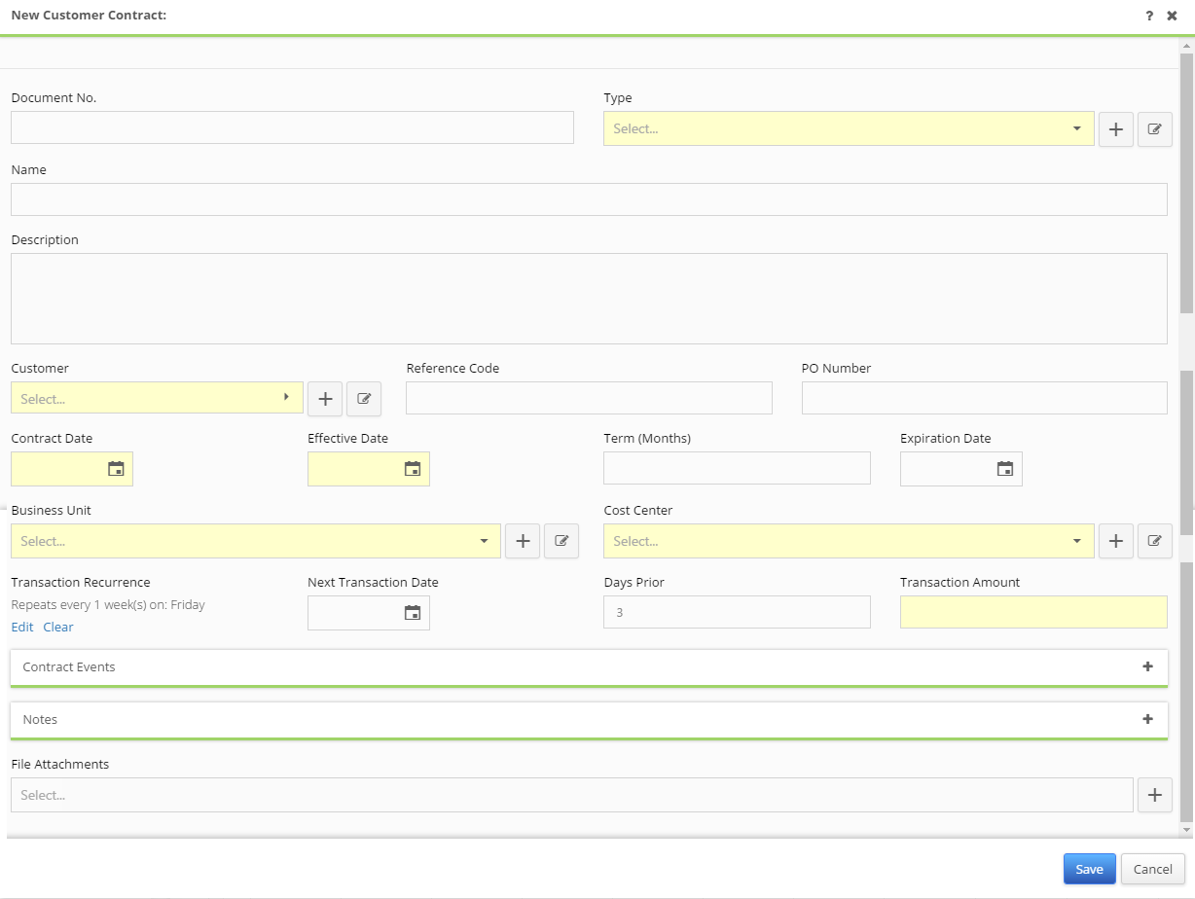
Task: Click the Edit link under Transaction Recurrence
Action: 21,627
